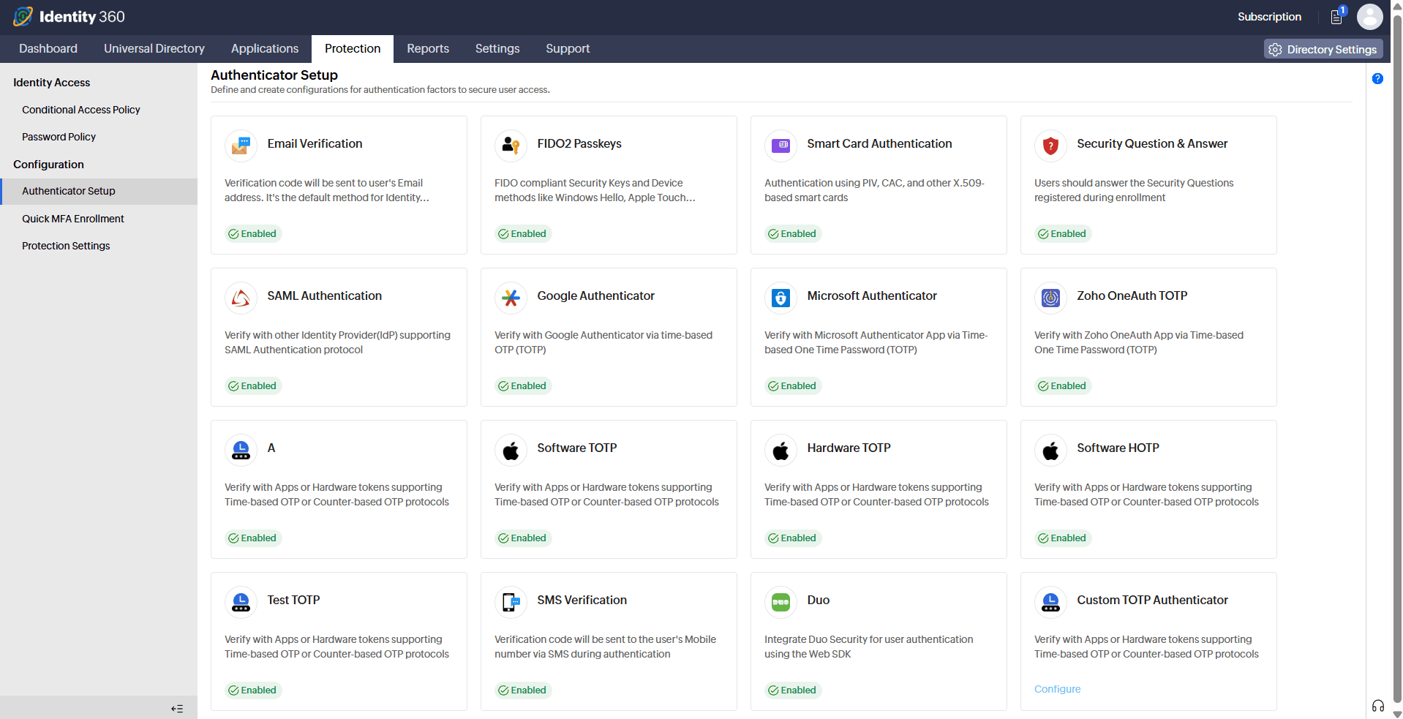Open Protection Settings in sidebar

(66, 246)
